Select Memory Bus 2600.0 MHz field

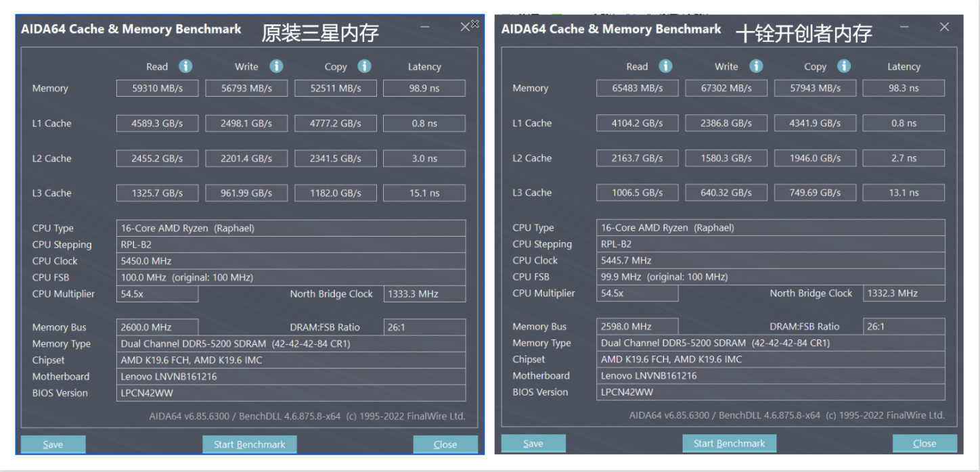(157, 327)
